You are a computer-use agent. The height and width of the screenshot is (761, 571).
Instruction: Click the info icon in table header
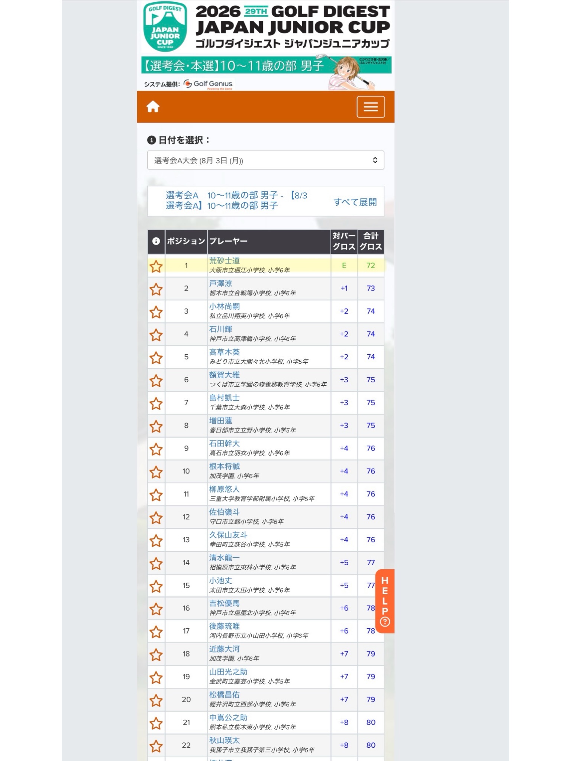coord(156,241)
